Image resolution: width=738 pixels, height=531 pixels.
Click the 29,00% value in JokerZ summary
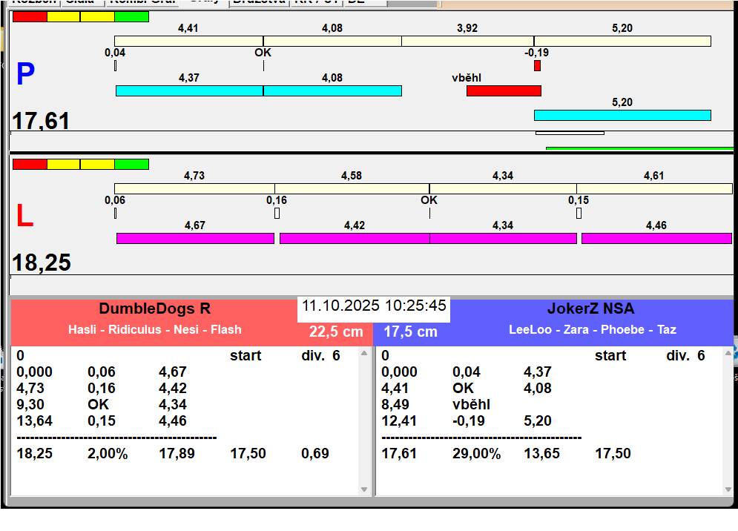(x=476, y=454)
